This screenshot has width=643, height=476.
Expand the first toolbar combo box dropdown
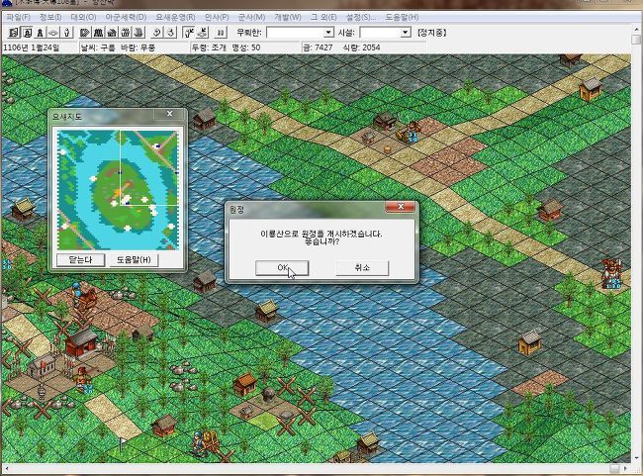(328, 32)
